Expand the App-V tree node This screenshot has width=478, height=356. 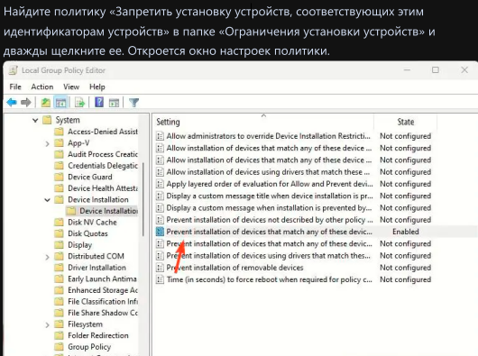point(47,143)
